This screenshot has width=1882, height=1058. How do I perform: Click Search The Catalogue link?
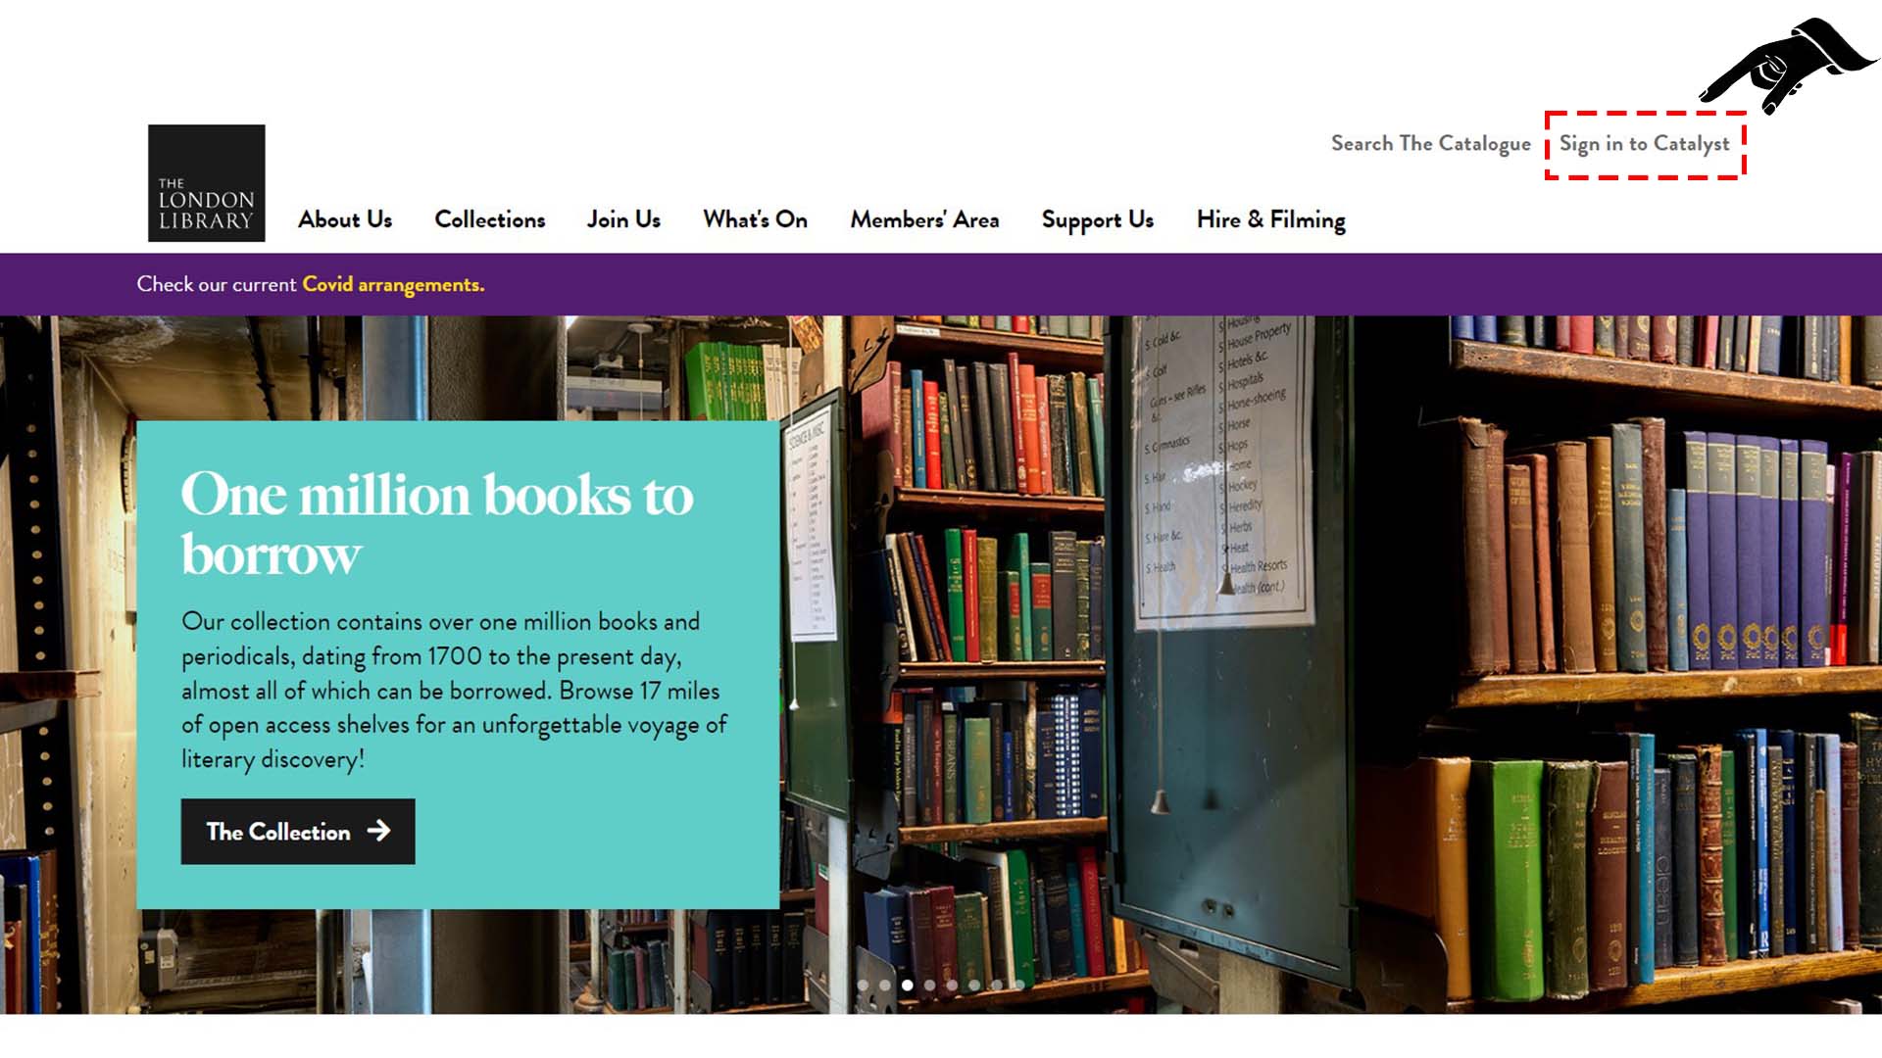(x=1430, y=144)
